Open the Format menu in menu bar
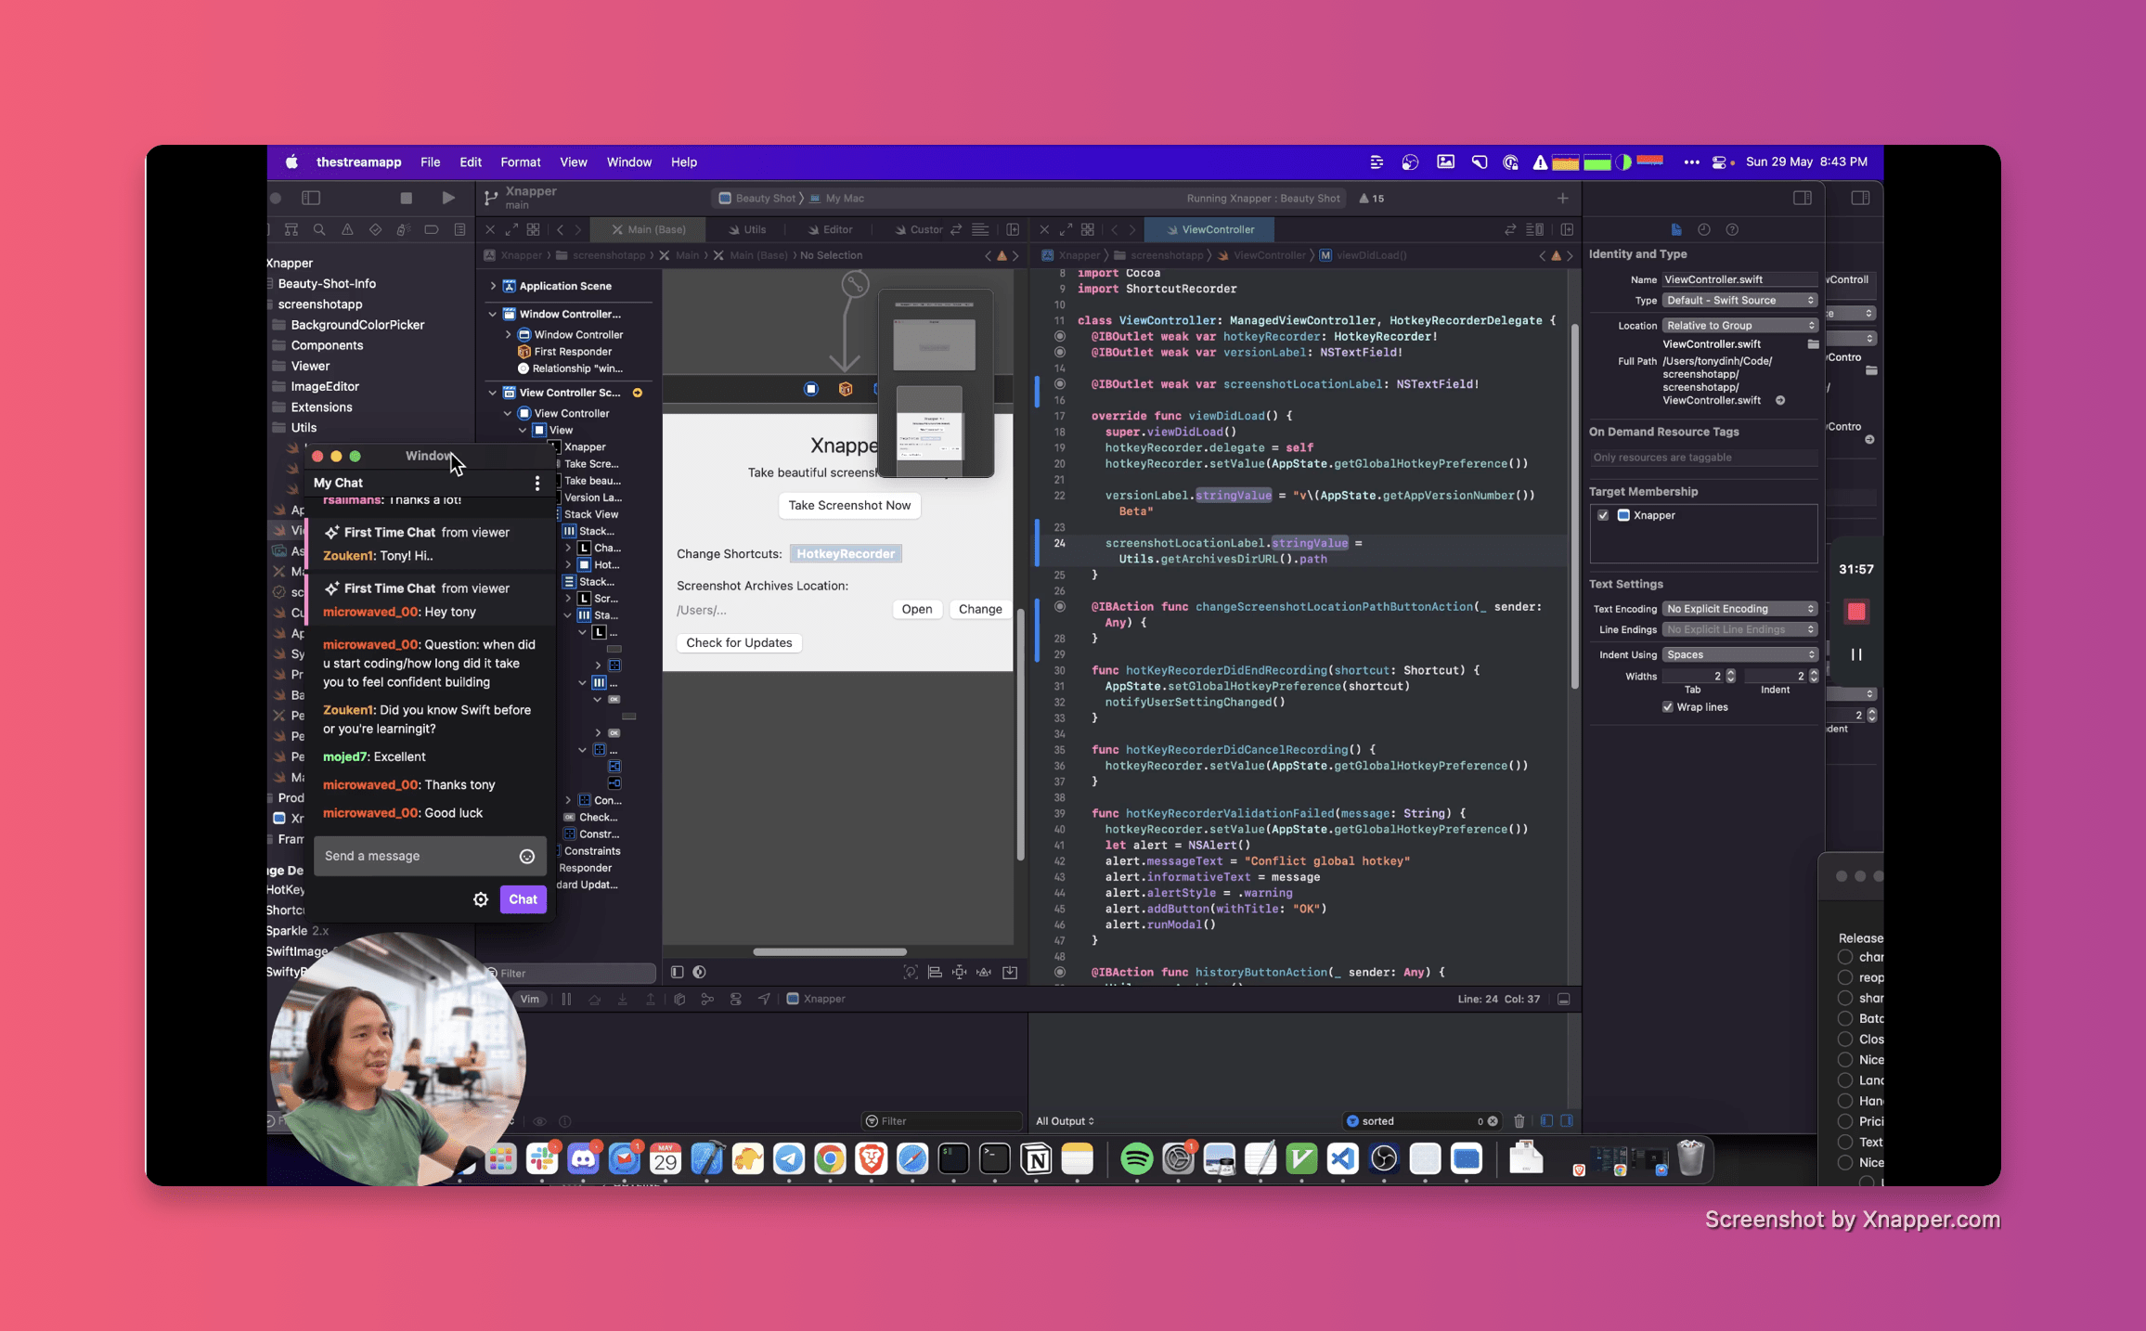The height and width of the screenshot is (1331, 2146). (520, 162)
